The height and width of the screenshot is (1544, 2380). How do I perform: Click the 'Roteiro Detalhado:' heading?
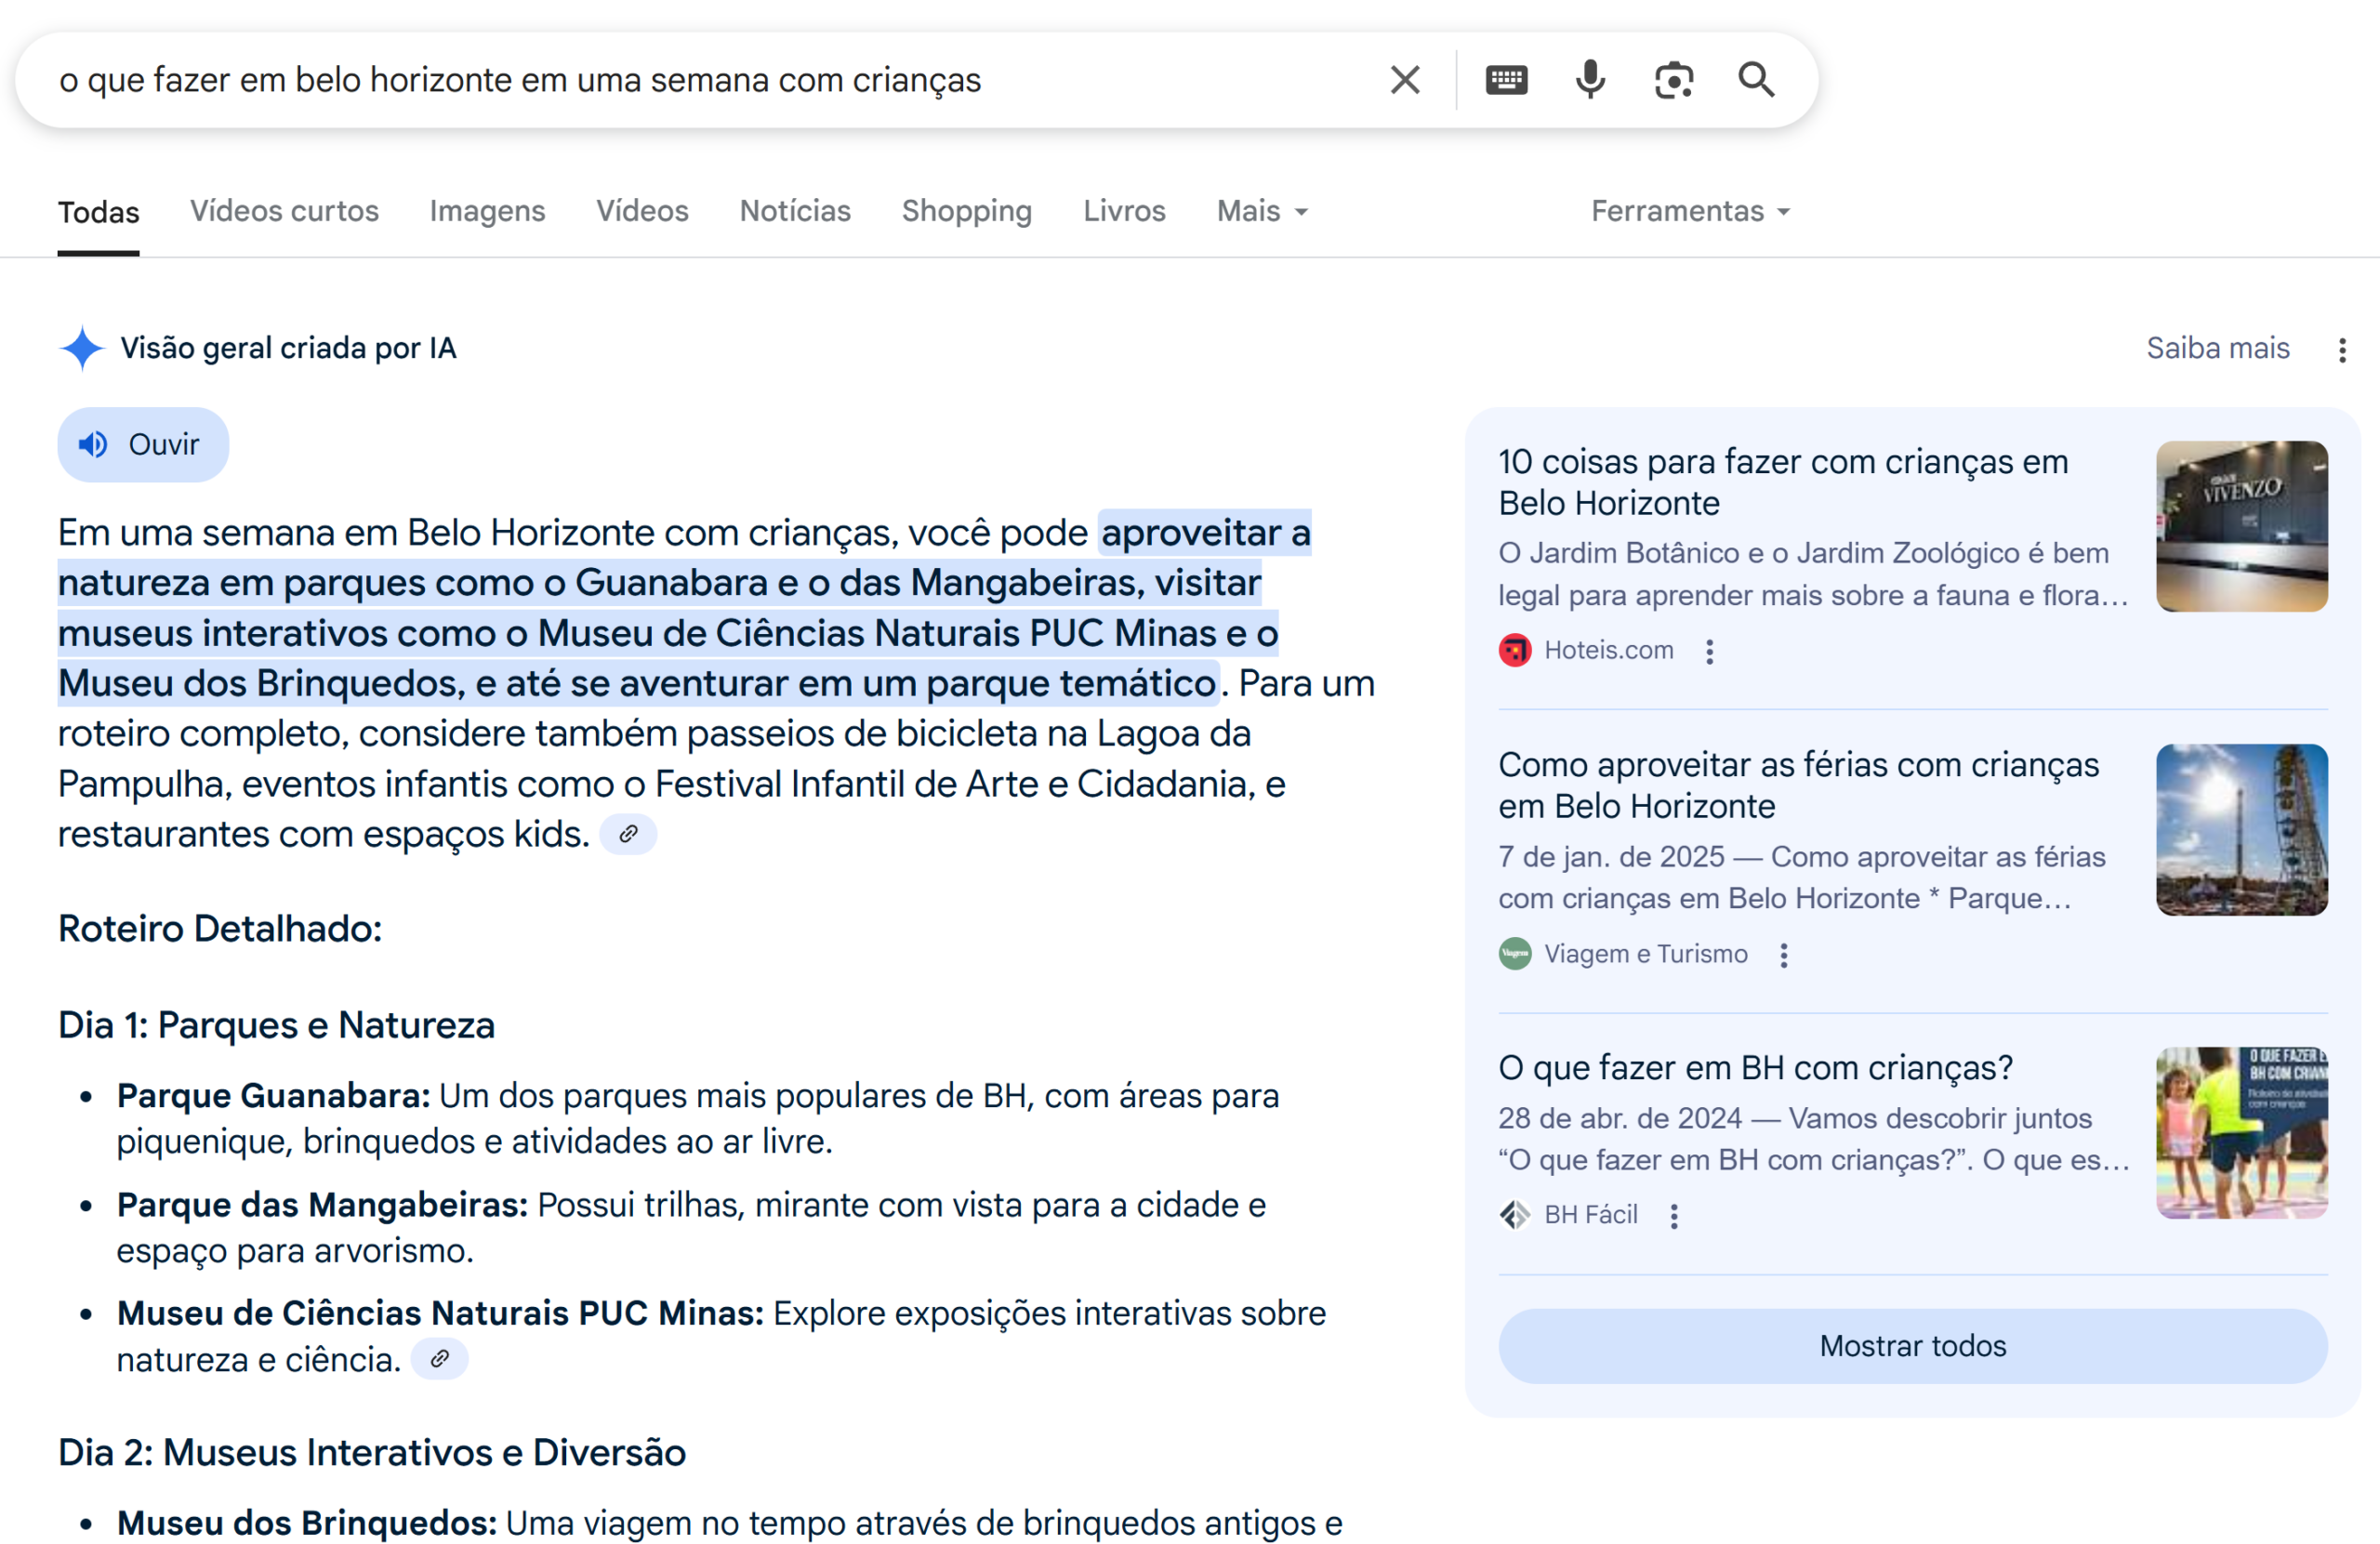(x=220, y=929)
